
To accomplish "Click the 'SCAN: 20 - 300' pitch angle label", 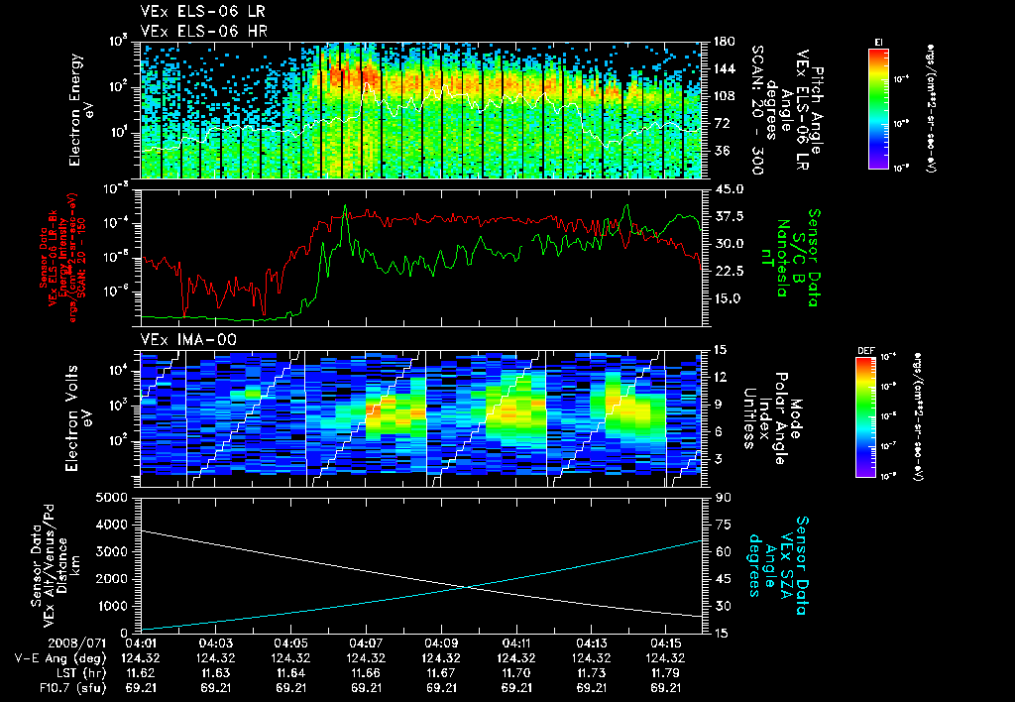I will [756, 109].
